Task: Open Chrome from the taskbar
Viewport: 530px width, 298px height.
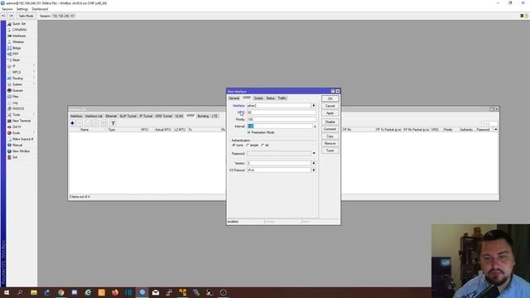Action: (x=60, y=292)
